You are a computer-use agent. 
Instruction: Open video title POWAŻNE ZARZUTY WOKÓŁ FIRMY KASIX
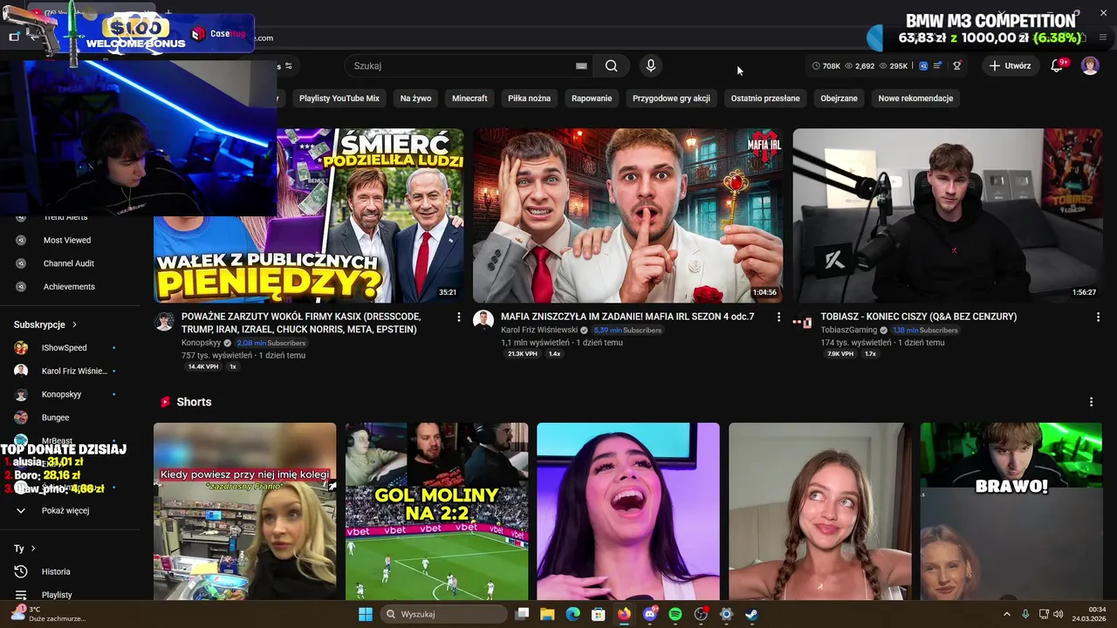point(302,323)
